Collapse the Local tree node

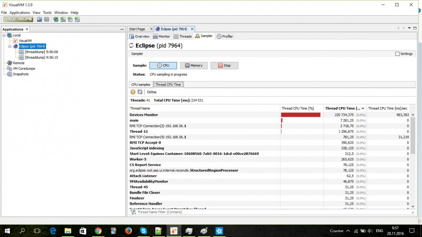pyautogui.click(x=4, y=35)
